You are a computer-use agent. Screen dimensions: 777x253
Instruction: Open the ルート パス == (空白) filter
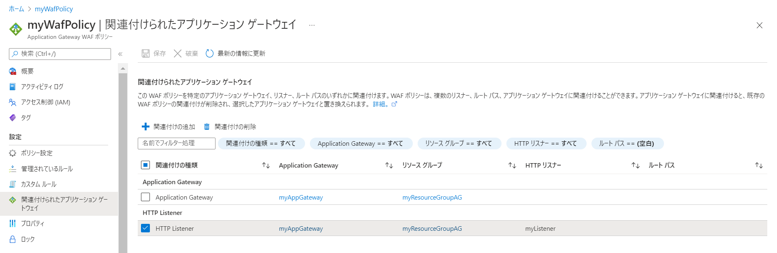click(x=627, y=143)
